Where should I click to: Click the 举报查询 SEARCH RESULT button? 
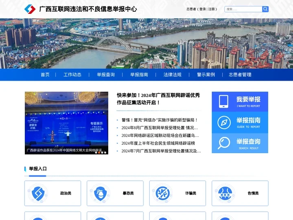240,143
